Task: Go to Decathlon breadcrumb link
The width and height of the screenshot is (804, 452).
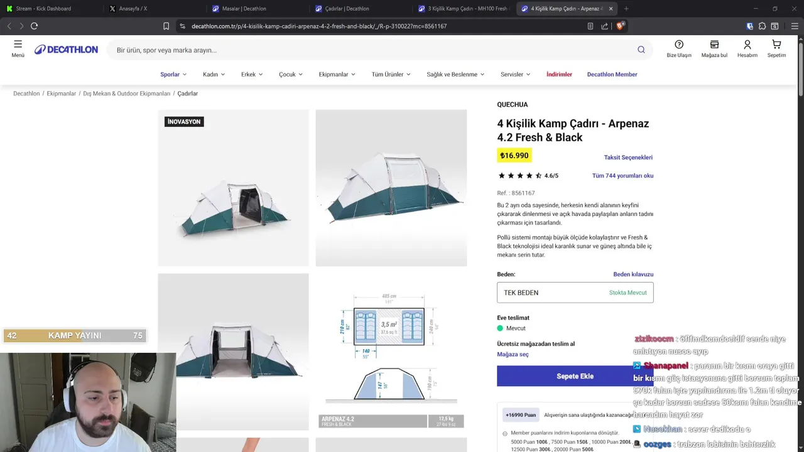Action: 26,94
